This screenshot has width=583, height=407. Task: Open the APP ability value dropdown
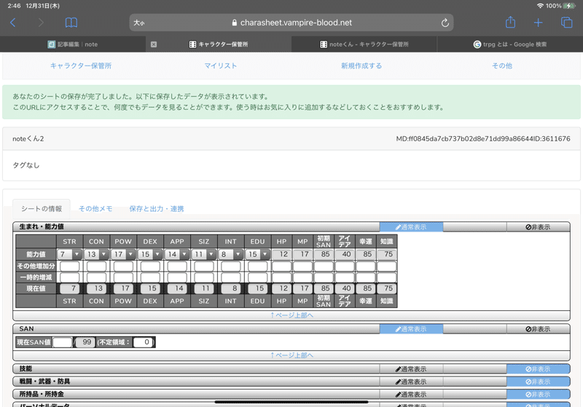[x=177, y=254]
